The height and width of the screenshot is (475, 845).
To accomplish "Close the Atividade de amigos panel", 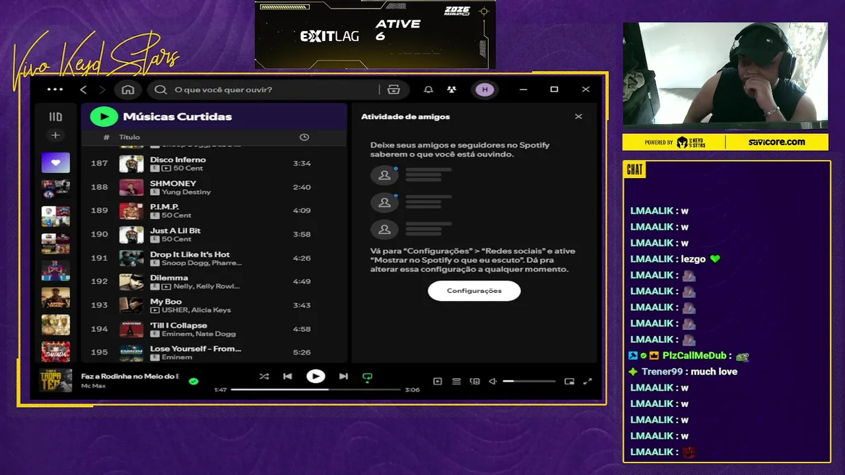I will tap(578, 117).
